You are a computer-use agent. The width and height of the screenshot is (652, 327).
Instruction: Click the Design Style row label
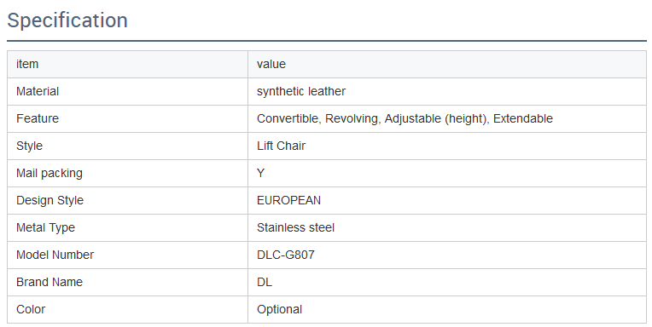click(x=49, y=200)
